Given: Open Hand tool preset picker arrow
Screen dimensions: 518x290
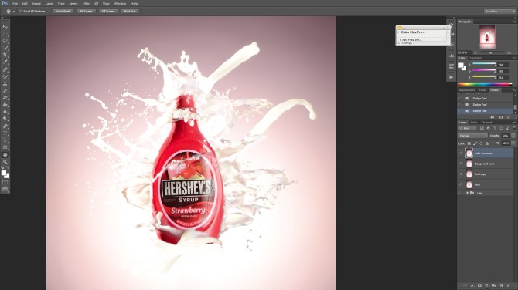Looking at the screenshot, I should tap(14, 12).
